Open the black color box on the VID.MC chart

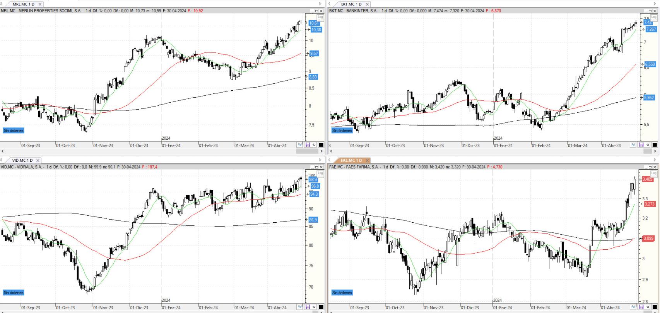coord(321,307)
